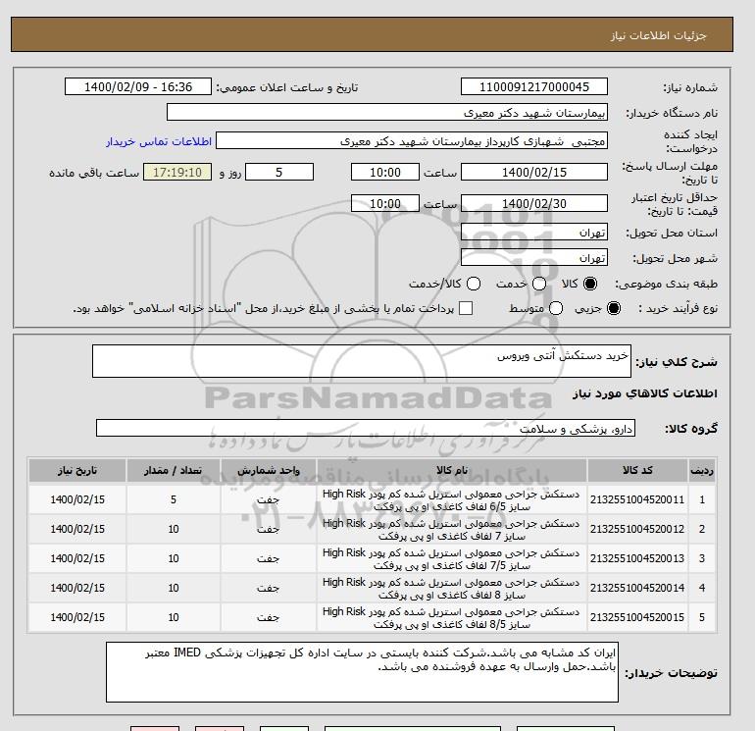This screenshot has height=731, width=755.
Task: Click the announcement date field 1400/02/09 - 16:36
Action: [138, 86]
